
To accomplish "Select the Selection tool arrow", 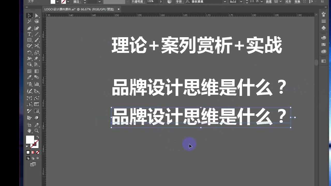I will (x=29, y=16).
